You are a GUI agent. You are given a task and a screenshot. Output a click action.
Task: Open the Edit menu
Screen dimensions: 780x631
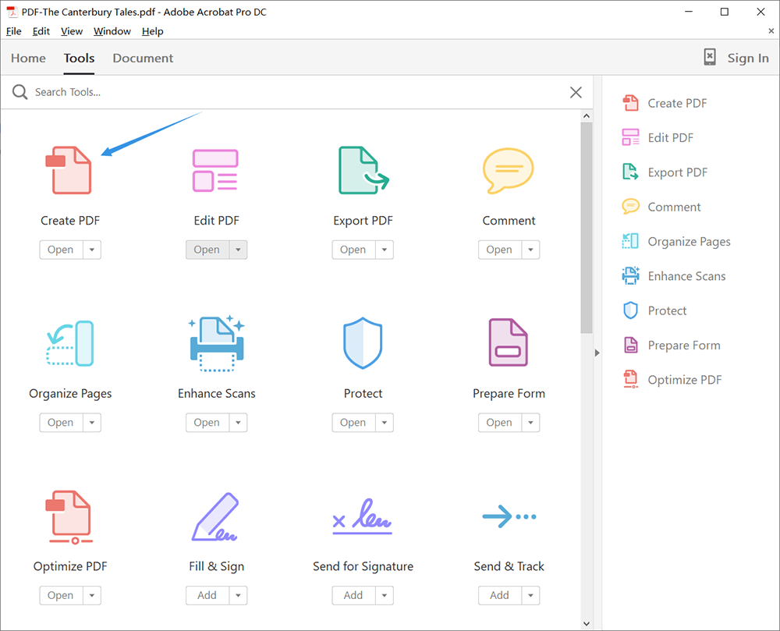point(41,31)
